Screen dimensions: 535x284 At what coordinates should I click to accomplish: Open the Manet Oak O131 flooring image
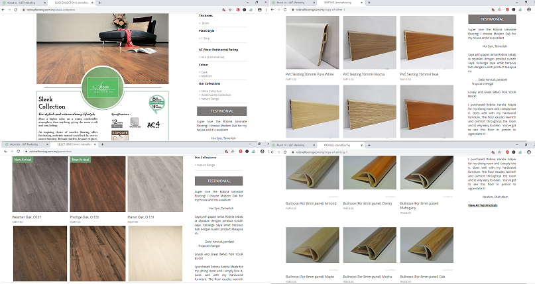155,184
